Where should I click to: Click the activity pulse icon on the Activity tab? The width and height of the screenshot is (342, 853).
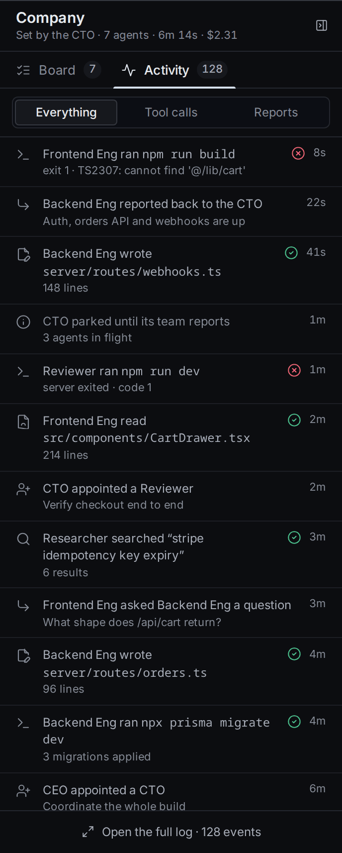point(129,70)
